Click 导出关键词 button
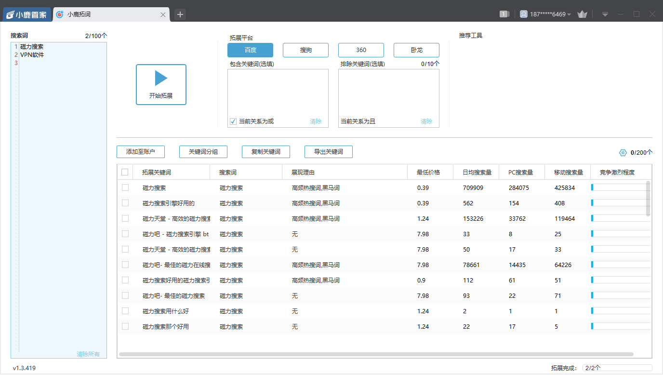Screen dimensions: 663x375 coord(329,152)
